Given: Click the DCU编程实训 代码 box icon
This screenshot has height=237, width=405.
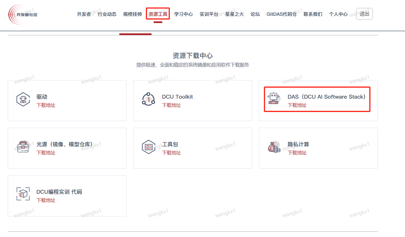Looking at the screenshot, I should click(23, 194).
